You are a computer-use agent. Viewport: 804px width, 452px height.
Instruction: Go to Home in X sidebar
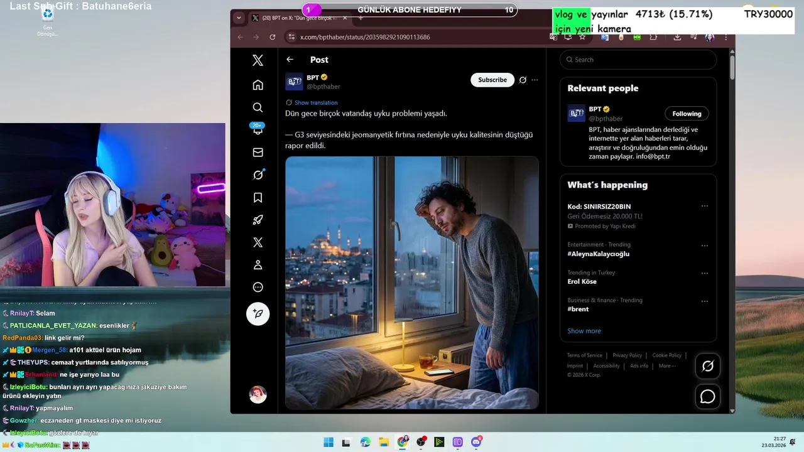click(x=258, y=85)
